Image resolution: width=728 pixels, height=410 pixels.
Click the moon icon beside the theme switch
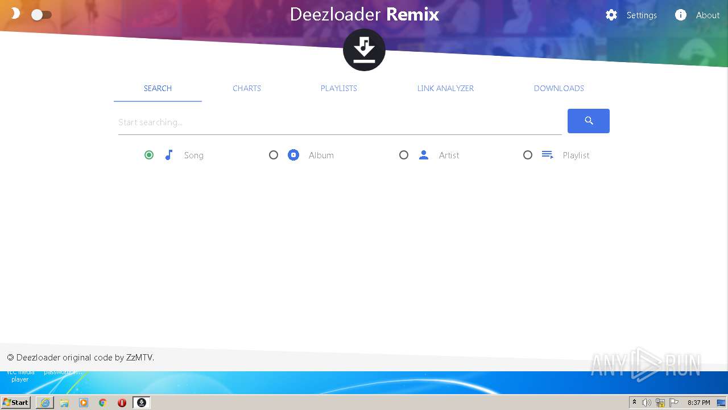point(15,13)
